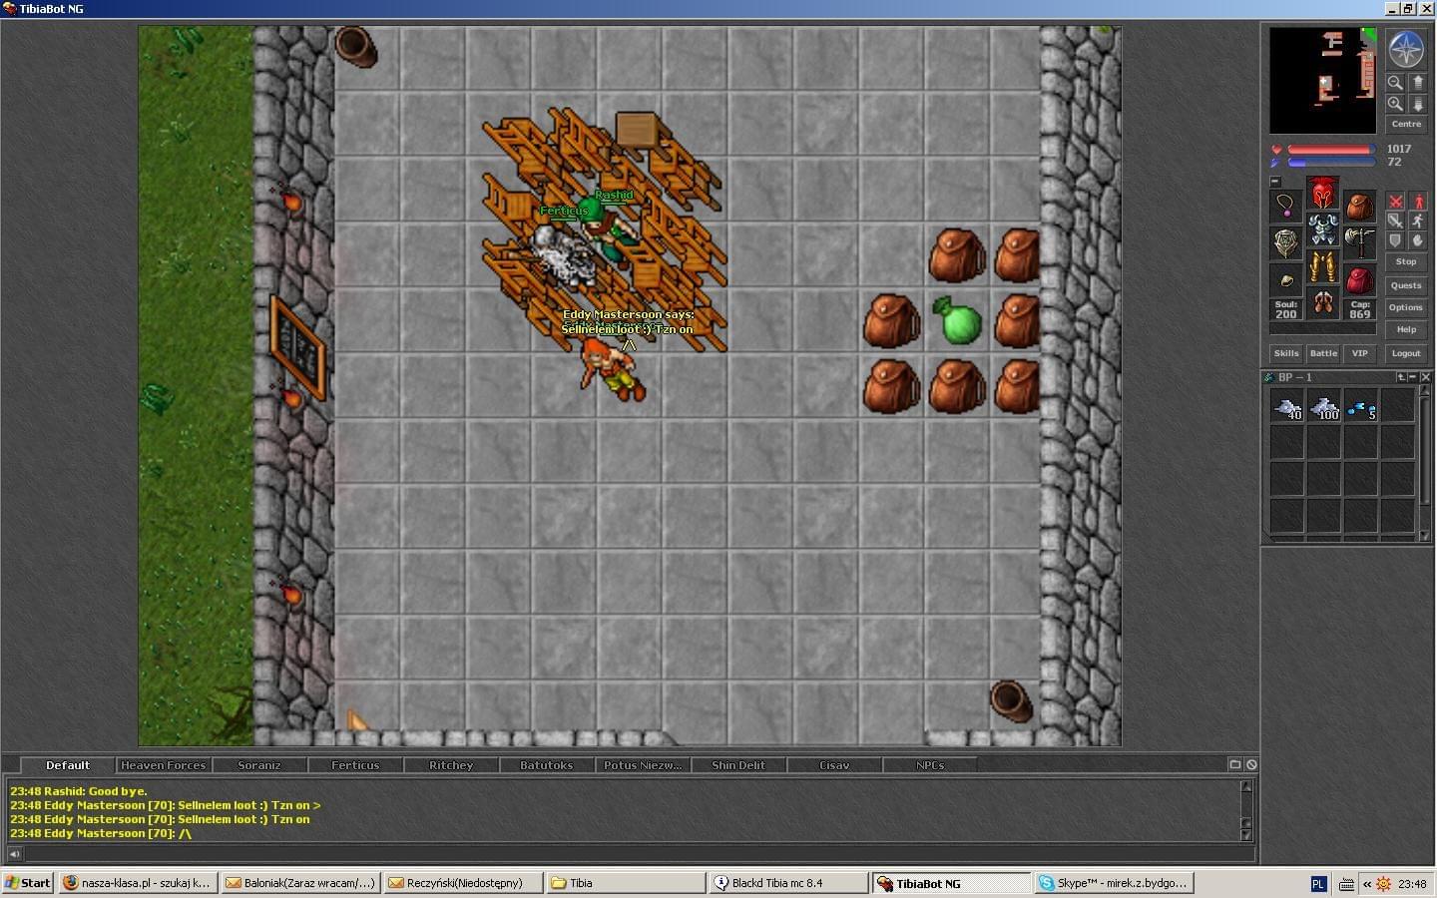Select the stack of 40 items in backpack
Screen dimensions: 1437x898
click(x=1286, y=406)
